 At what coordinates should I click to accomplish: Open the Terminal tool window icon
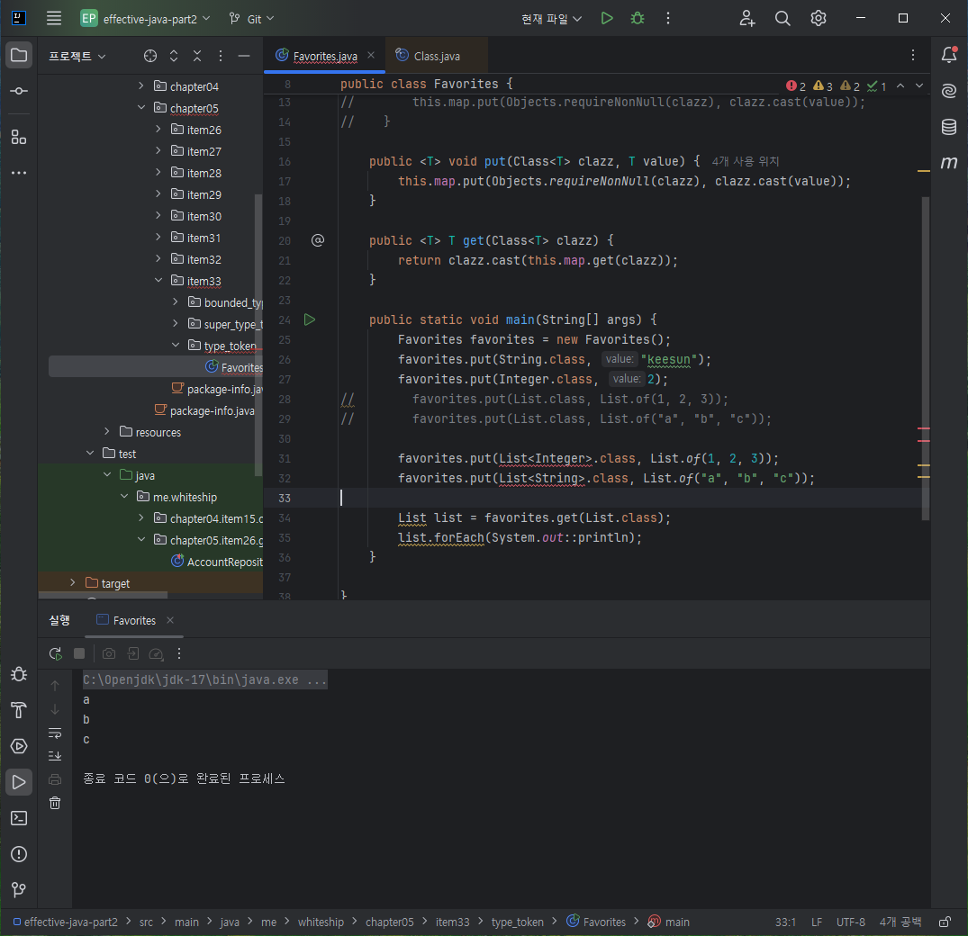pyautogui.click(x=19, y=818)
